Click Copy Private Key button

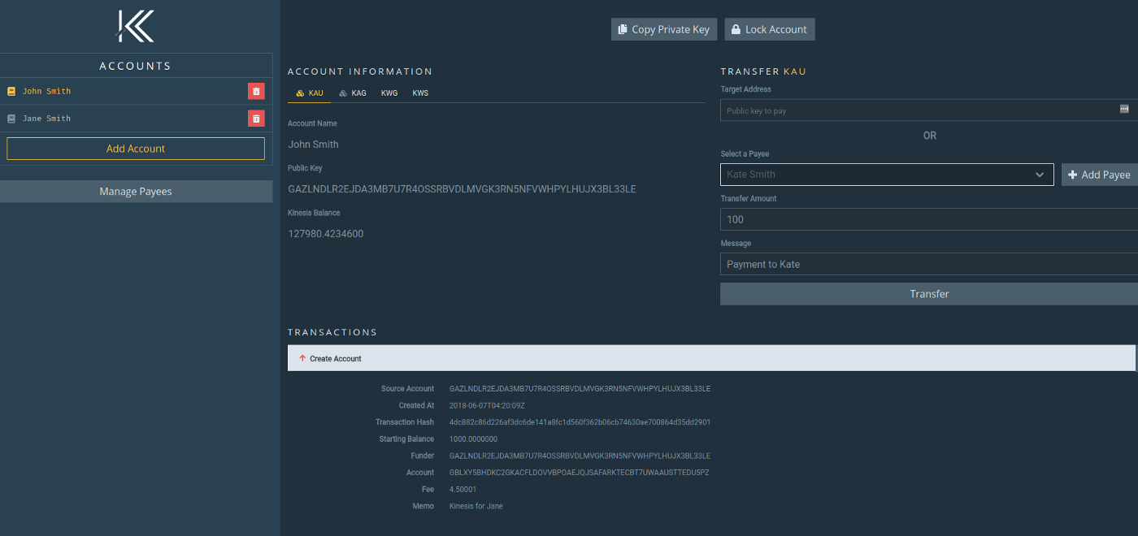[664, 29]
